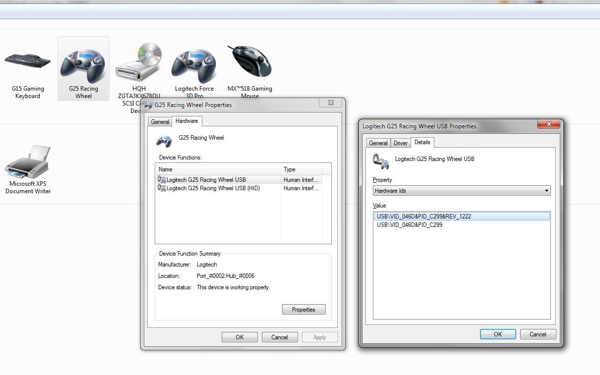
Task: Select the MX518 Gaming Mouse icon
Action: point(249,62)
